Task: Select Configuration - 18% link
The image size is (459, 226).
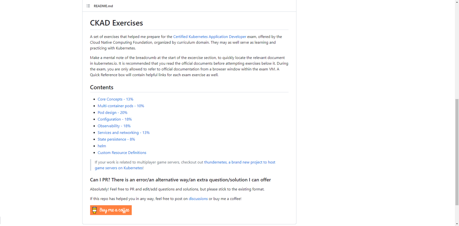Action: [115, 119]
